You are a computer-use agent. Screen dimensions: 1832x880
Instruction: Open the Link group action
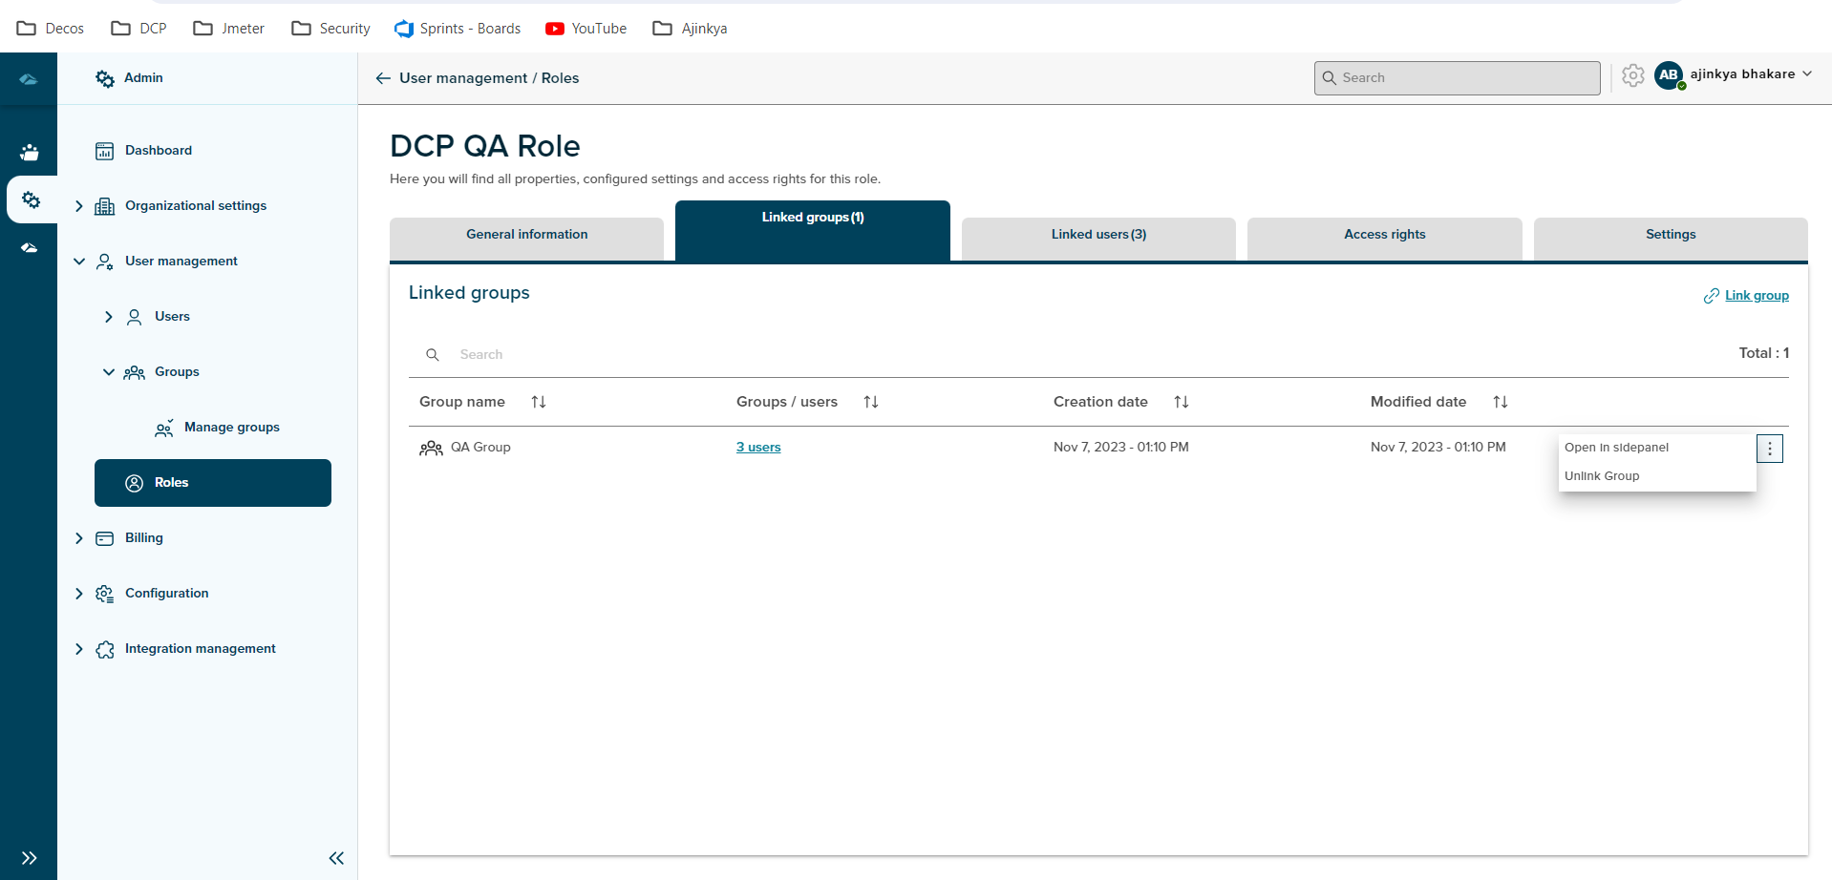(x=1756, y=295)
